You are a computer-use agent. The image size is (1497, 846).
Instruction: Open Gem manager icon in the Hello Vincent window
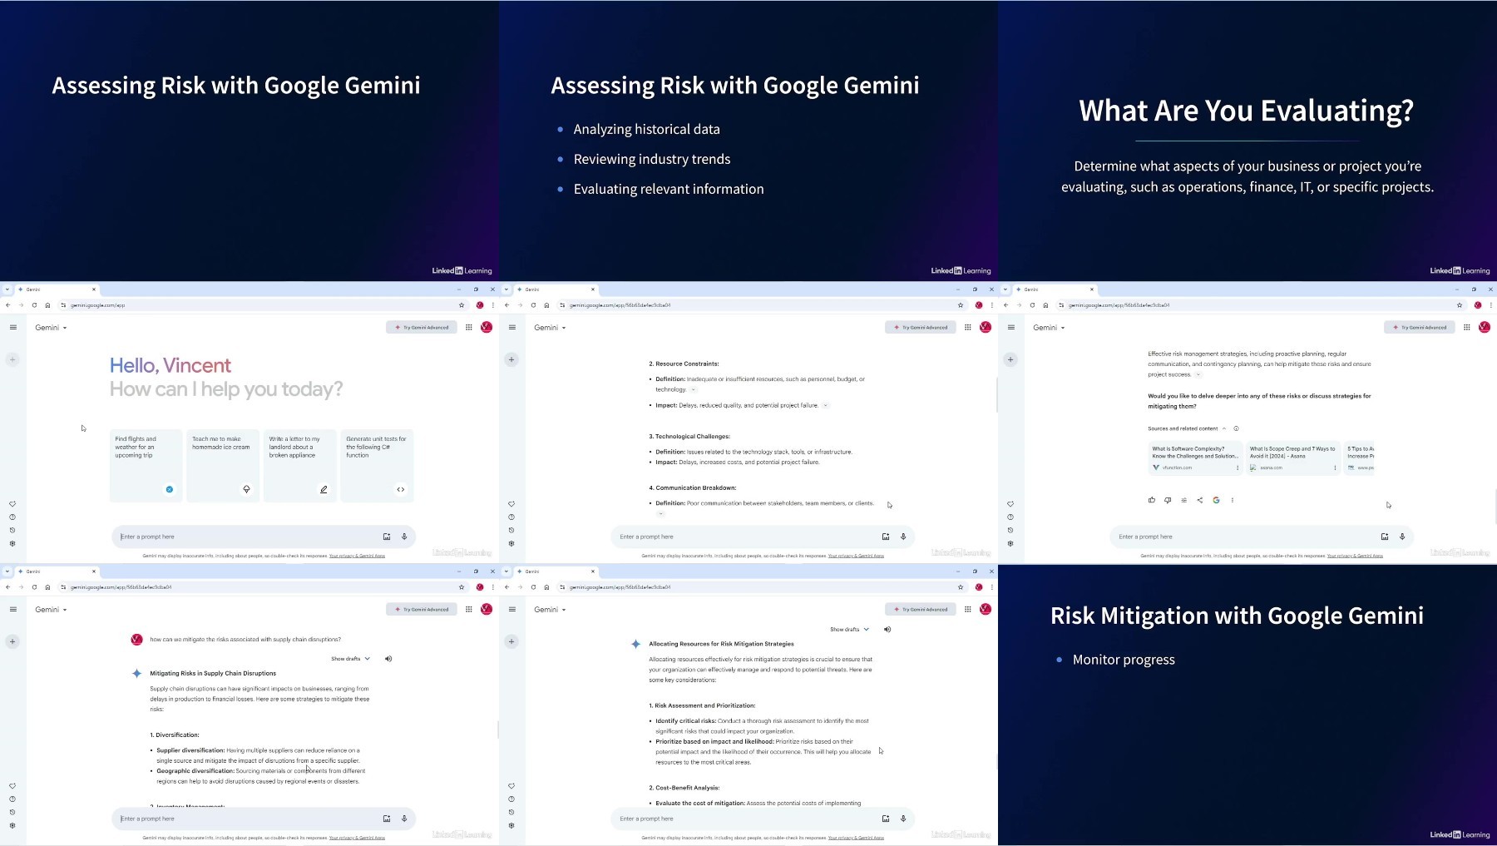(x=12, y=503)
